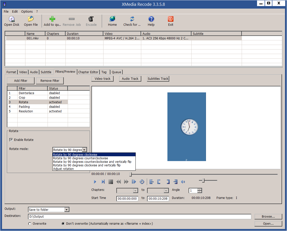Click the Open File folder icon

pyautogui.click(x=30, y=19)
